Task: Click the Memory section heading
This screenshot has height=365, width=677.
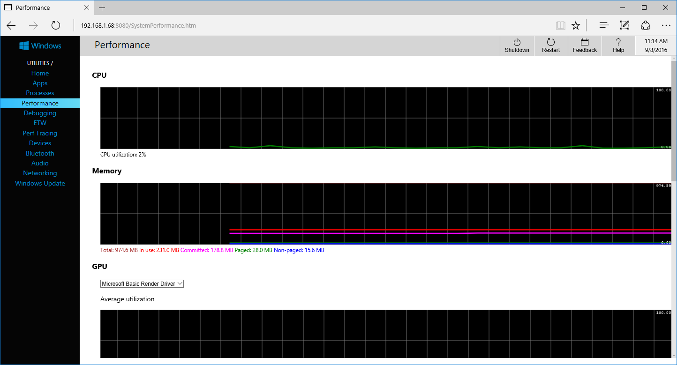Action: tap(107, 171)
